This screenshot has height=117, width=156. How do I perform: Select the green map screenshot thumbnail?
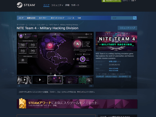pos(86,80)
